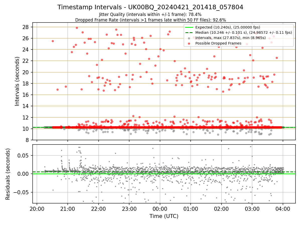The image size is (301, 225).
Task: Select the 'Timestamp Intervals - UK00BQ' plot title
Action: (x=150, y=7)
